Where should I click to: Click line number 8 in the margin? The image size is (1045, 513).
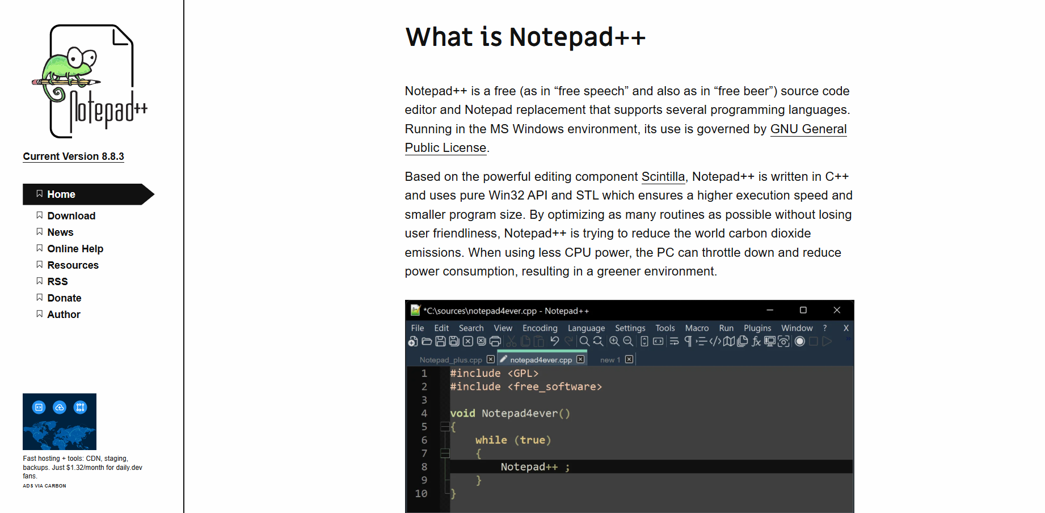pos(424,467)
